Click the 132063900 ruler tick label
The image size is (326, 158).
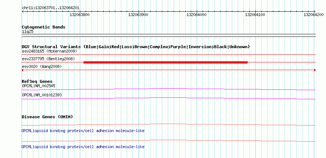(138, 15)
